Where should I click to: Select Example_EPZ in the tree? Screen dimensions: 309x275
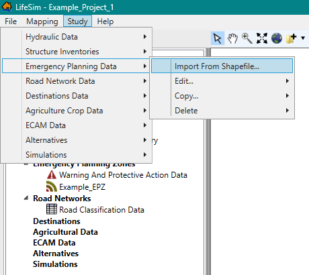[82, 187]
